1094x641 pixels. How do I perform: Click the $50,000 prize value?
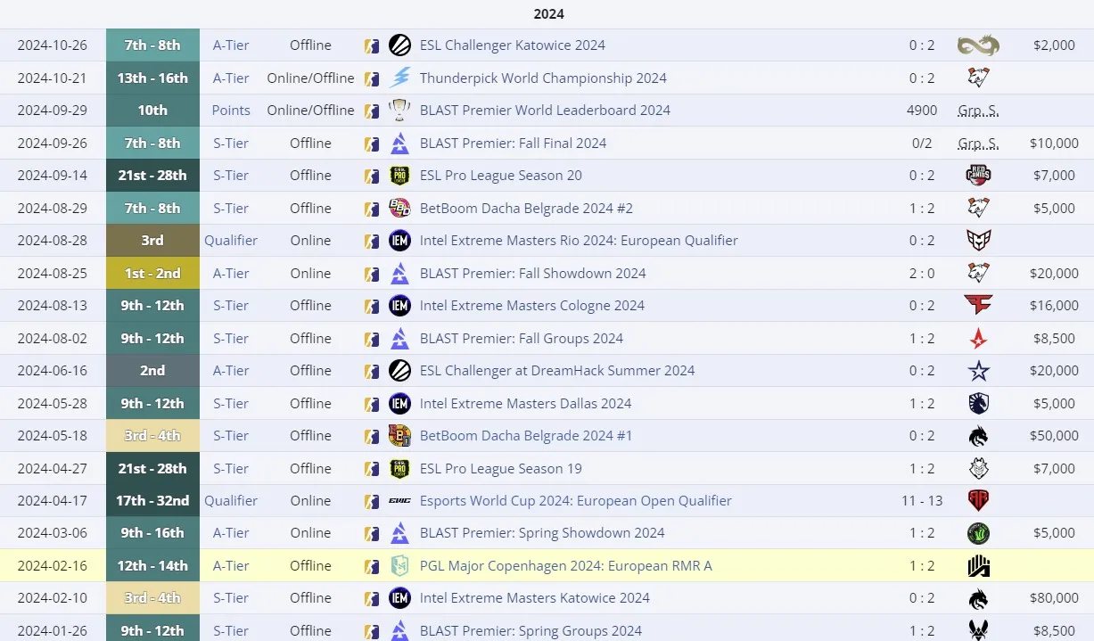tap(1054, 436)
